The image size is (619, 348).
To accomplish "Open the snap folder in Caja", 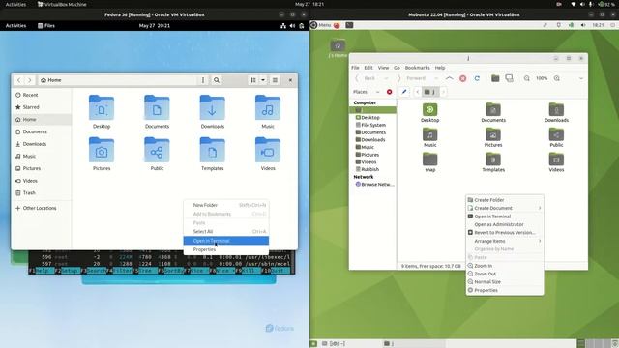I will (x=429, y=161).
